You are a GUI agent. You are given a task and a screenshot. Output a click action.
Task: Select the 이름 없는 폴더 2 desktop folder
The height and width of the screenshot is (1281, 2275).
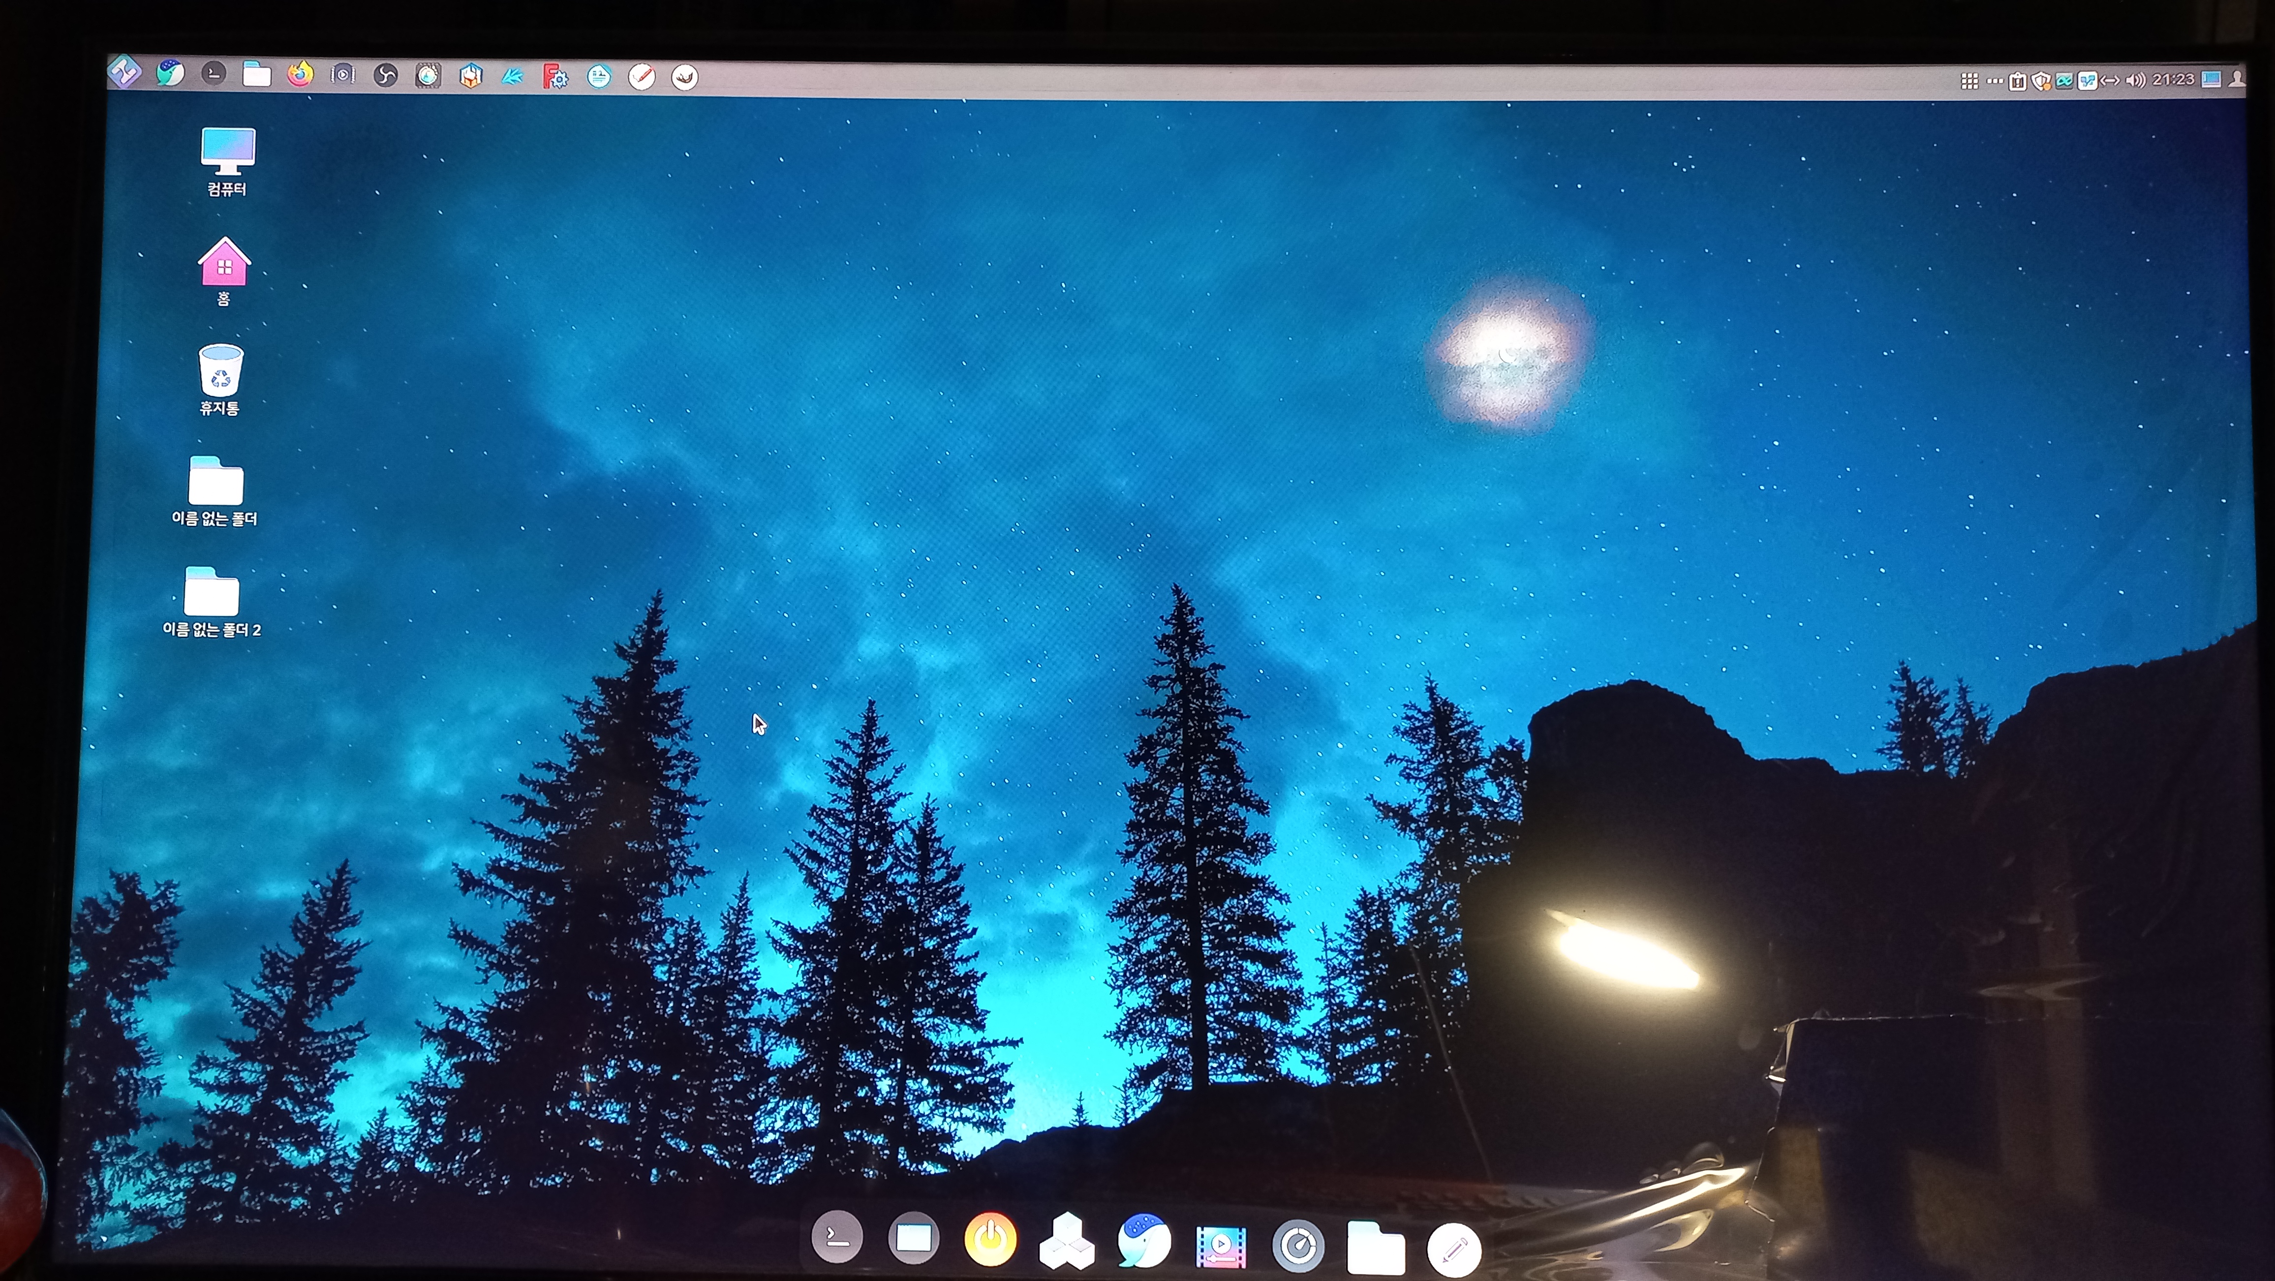[212, 603]
